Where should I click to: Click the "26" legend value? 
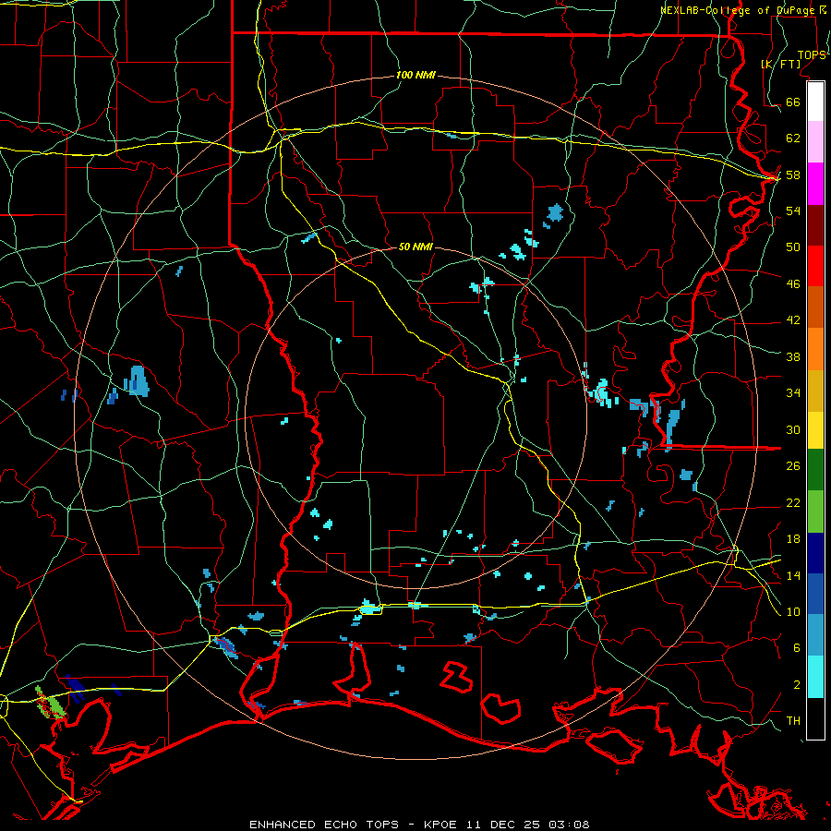pos(793,466)
